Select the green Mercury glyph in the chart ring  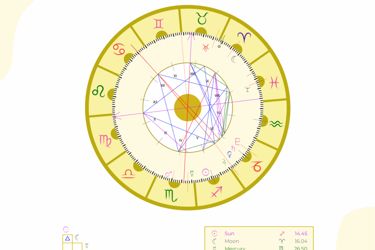pos(192,173)
